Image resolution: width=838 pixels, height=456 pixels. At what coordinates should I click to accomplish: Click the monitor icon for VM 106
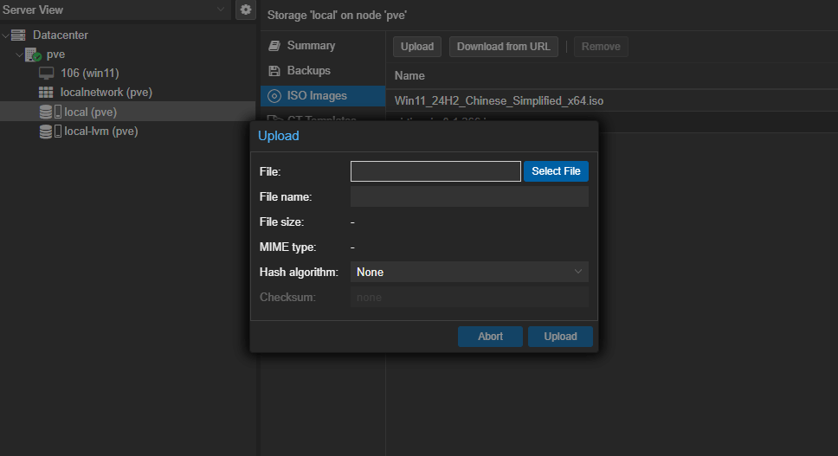click(47, 73)
